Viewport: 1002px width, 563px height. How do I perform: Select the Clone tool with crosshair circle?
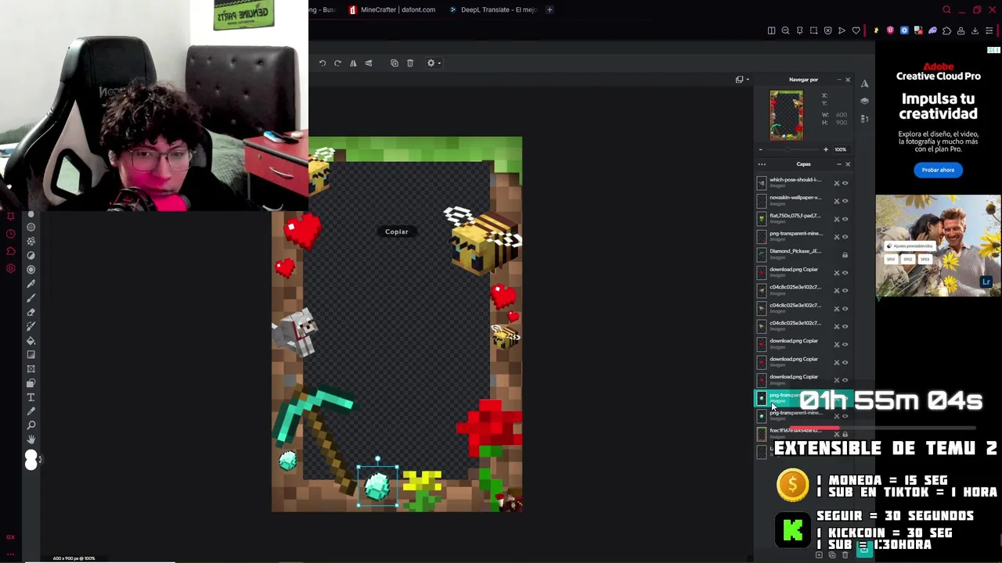click(31, 227)
